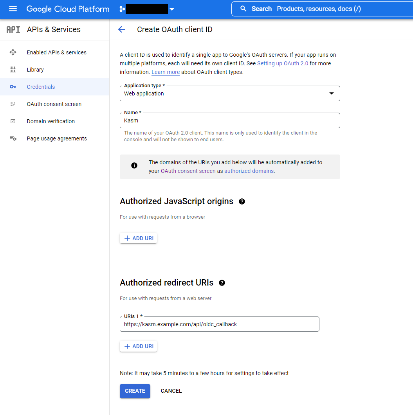413x415 pixels.
Task: Open the Library sidebar item
Action: tap(35, 69)
